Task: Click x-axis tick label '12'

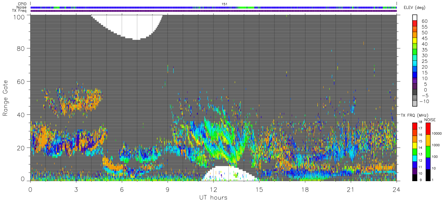Action: [213, 189]
